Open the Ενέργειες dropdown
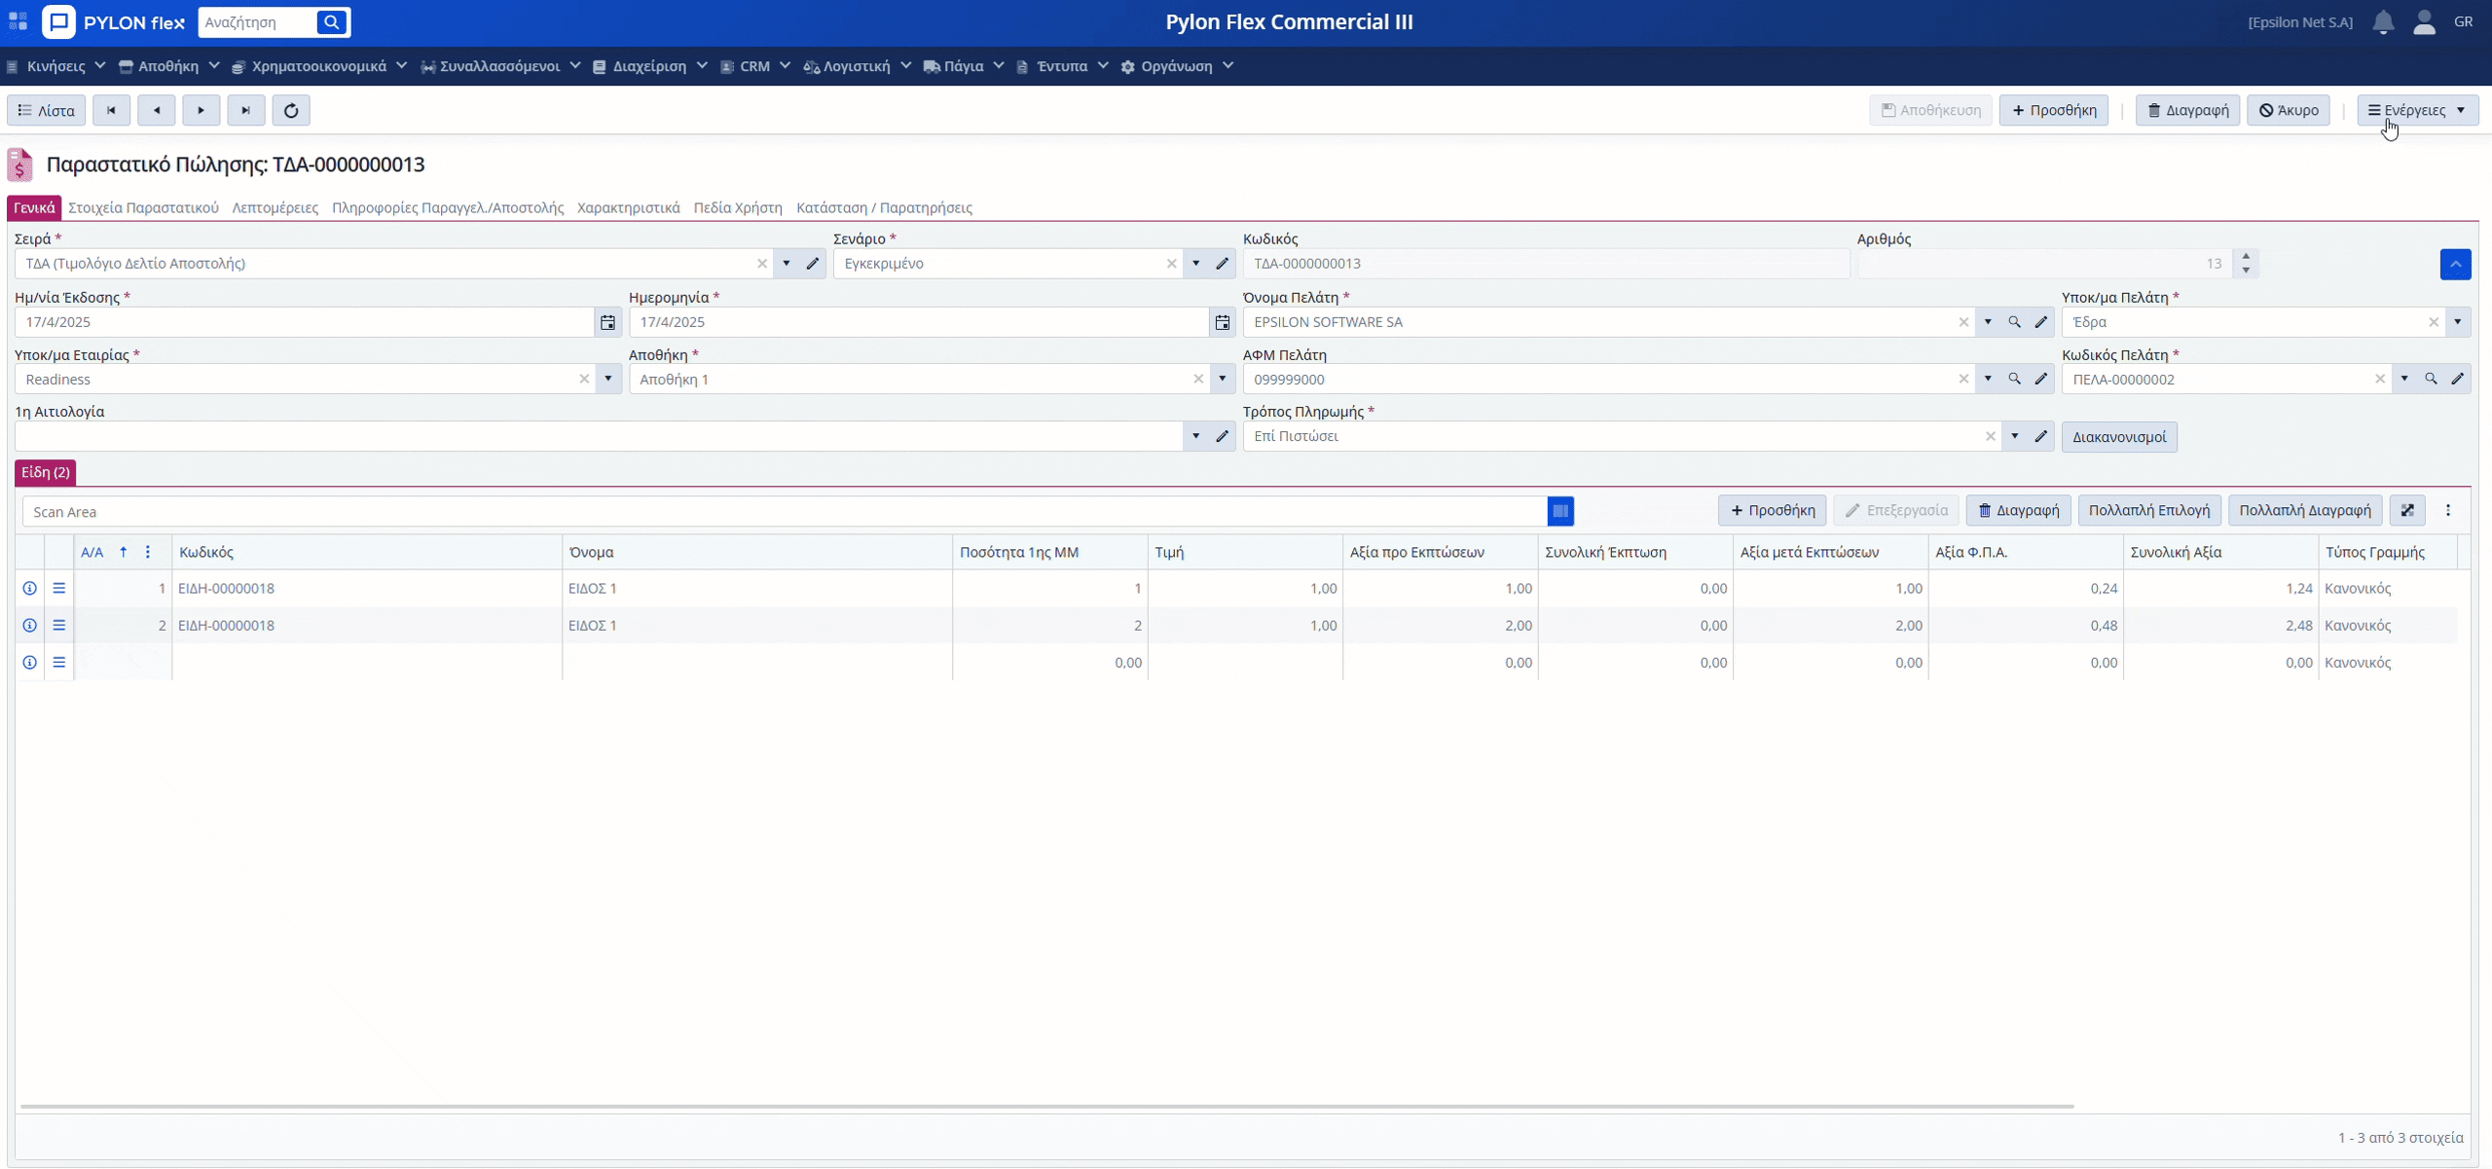 [2417, 110]
